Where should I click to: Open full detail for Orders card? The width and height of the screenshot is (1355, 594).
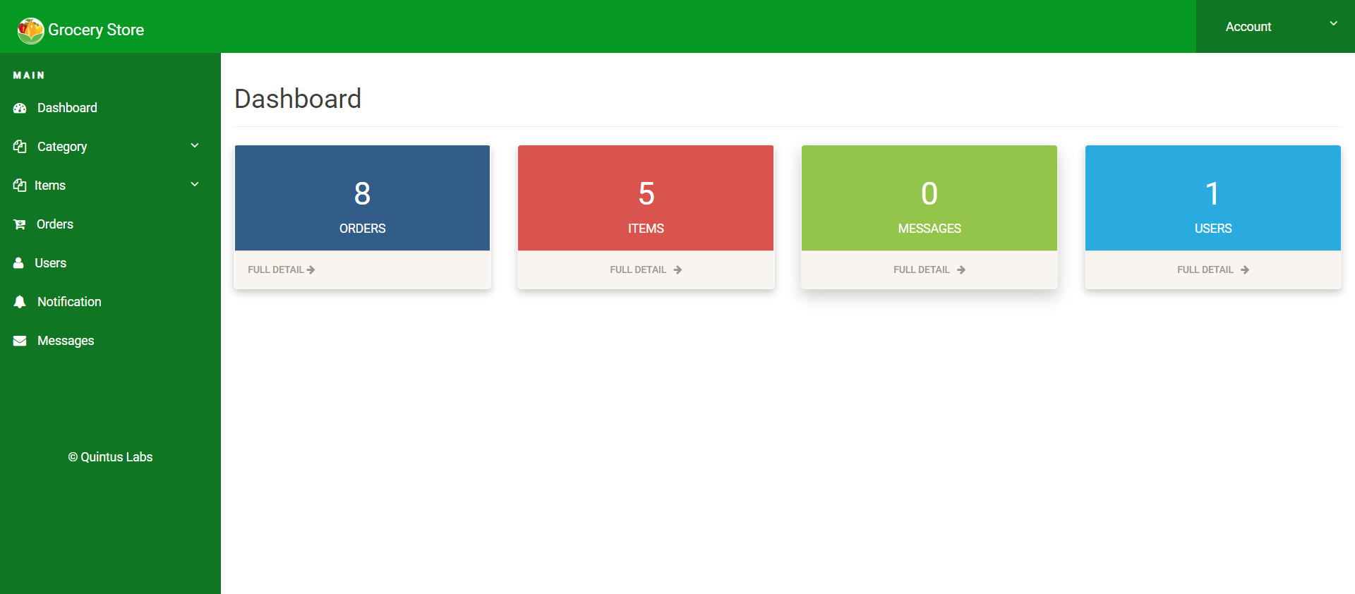click(x=275, y=269)
